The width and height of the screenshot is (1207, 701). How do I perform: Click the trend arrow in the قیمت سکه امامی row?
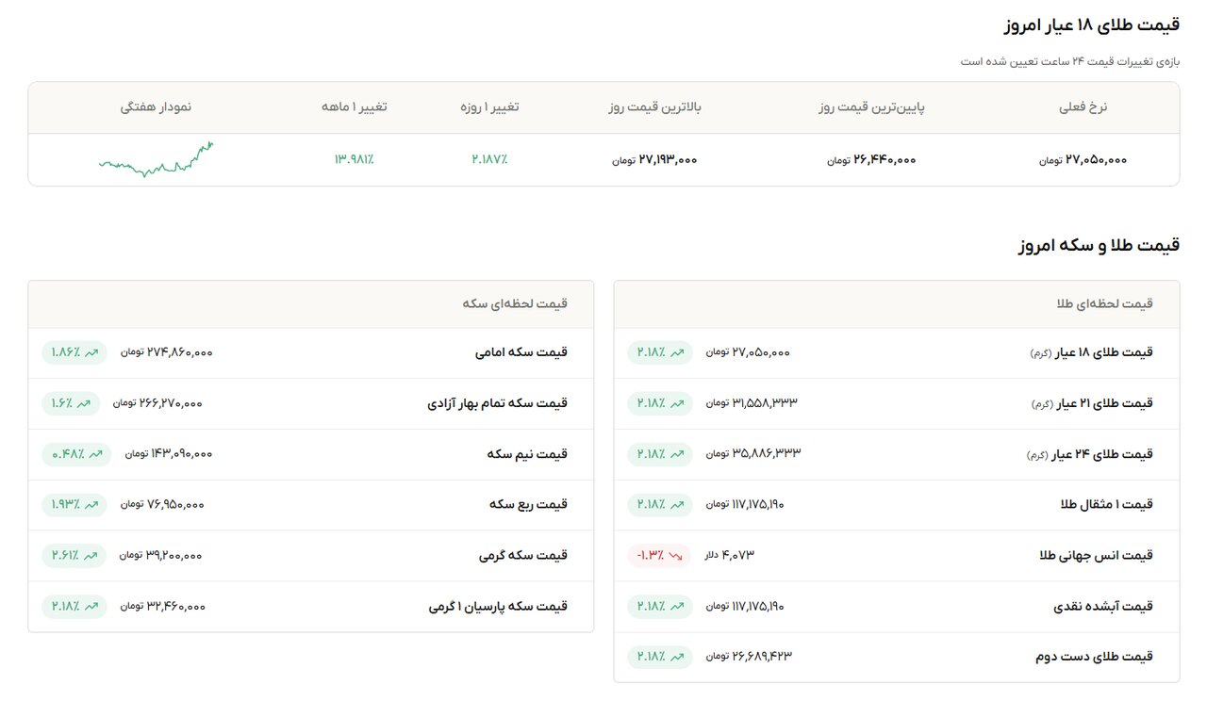click(91, 352)
